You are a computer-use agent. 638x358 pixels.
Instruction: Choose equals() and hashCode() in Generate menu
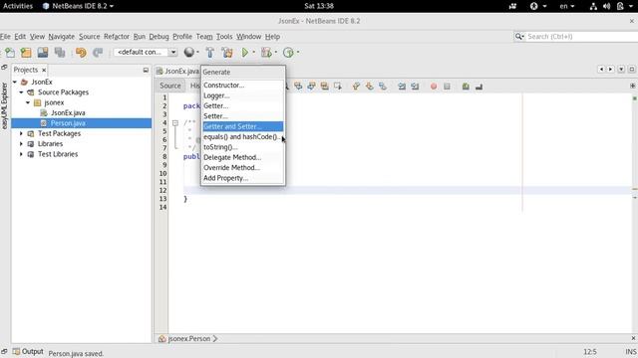pyautogui.click(x=243, y=137)
